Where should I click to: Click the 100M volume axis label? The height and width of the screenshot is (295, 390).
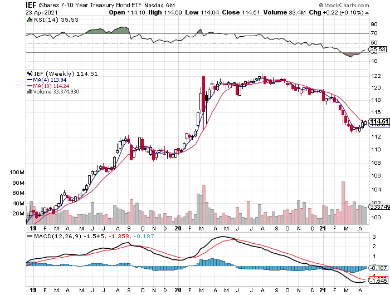point(17,173)
